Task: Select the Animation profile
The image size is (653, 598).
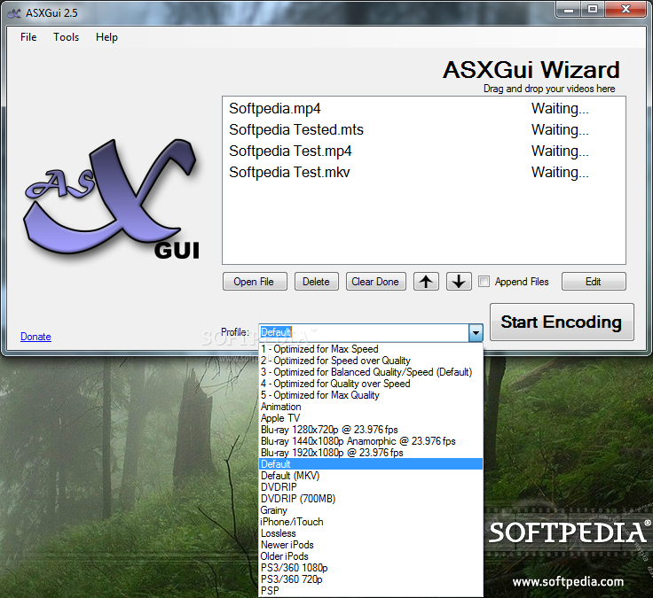Action: click(x=371, y=407)
